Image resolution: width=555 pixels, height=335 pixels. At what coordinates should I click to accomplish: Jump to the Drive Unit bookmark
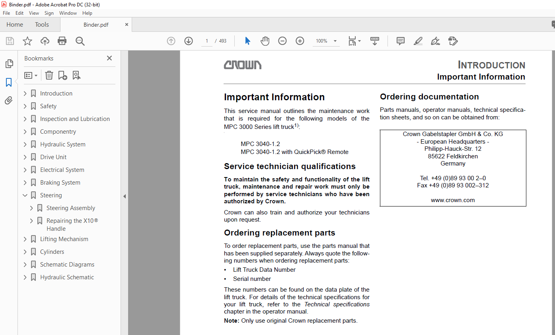click(53, 157)
